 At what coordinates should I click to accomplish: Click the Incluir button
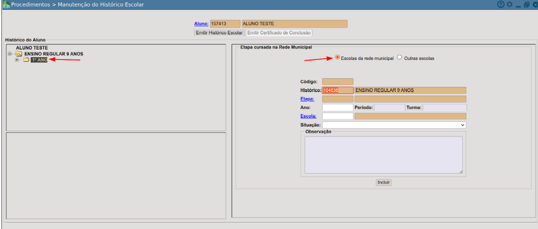[x=383, y=182]
